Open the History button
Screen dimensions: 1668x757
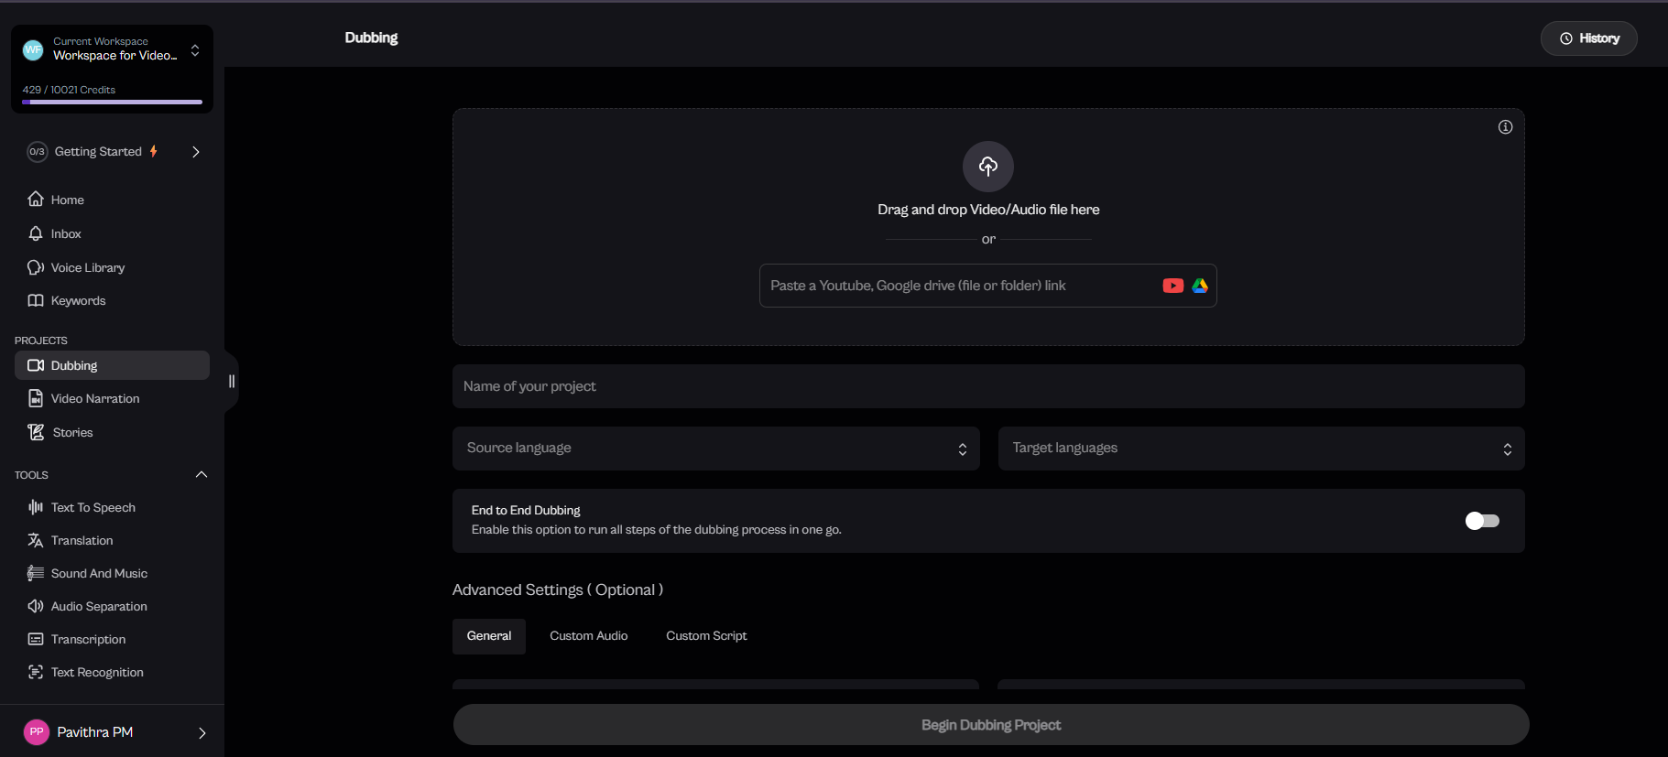(x=1588, y=38)
